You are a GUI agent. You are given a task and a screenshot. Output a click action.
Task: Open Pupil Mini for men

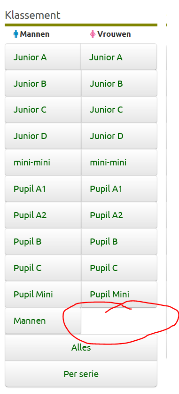point(43,294)
